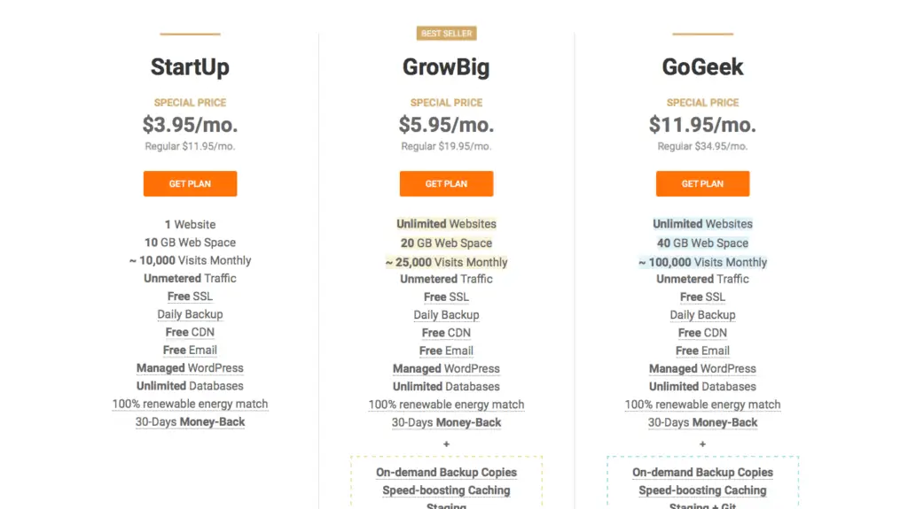Open GoGeek Speed-boosting Caching info
Viewport: 908px width, 509px height.
pos(702,490)
